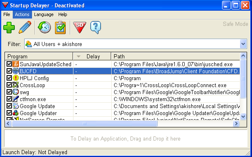Click the red SD triangle toolbar icon

click(x=80, y=28)
